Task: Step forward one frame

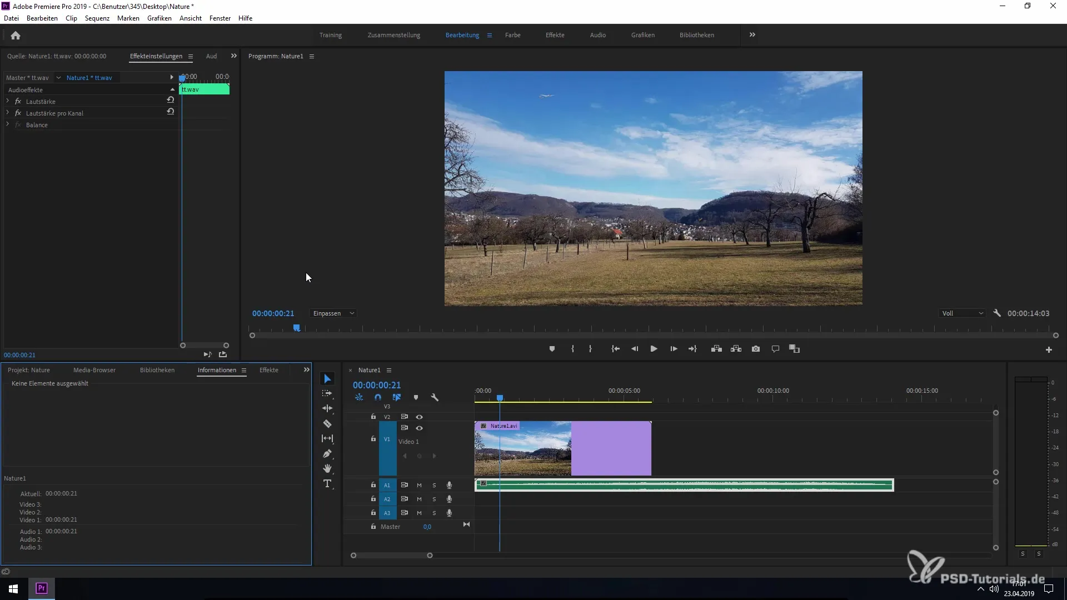Action: 674,349
